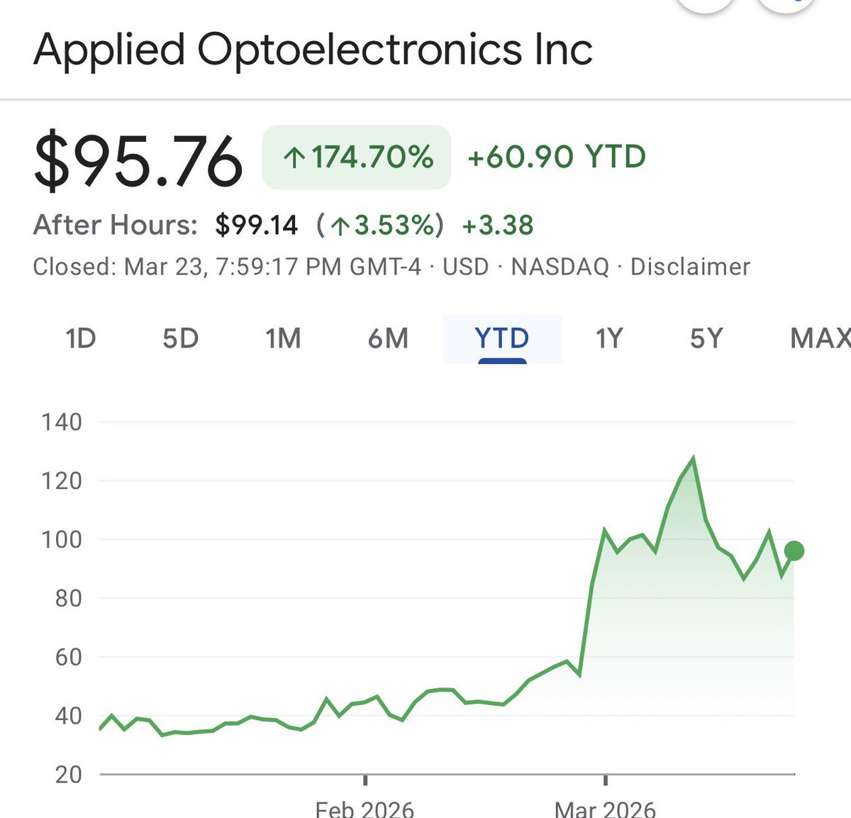Click the $95.76 closing price
Screen dimensions: 851x818
tap(138, 162)
